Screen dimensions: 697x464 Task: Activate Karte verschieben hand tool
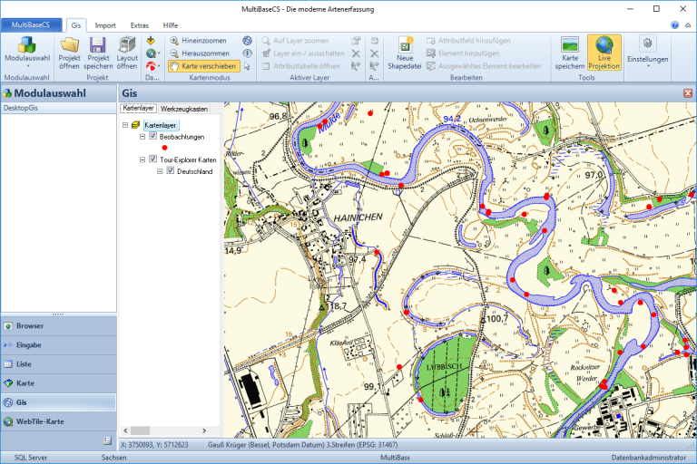(x=203, y=66)
